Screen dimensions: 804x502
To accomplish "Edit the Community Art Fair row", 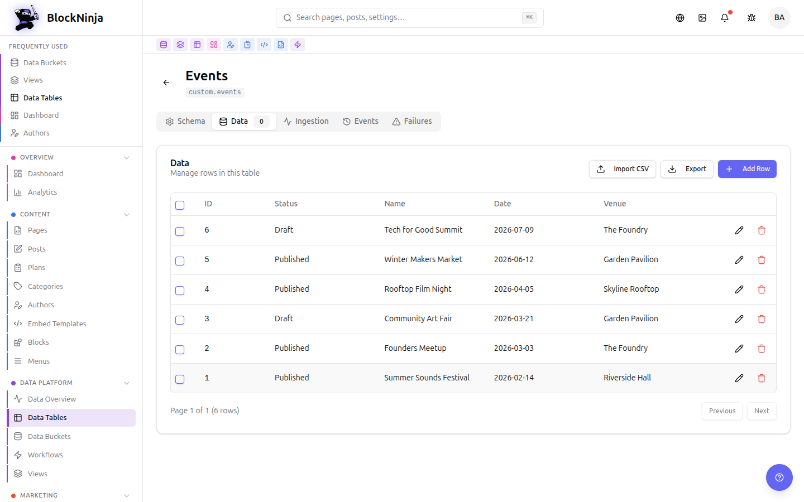I will 739,319.
